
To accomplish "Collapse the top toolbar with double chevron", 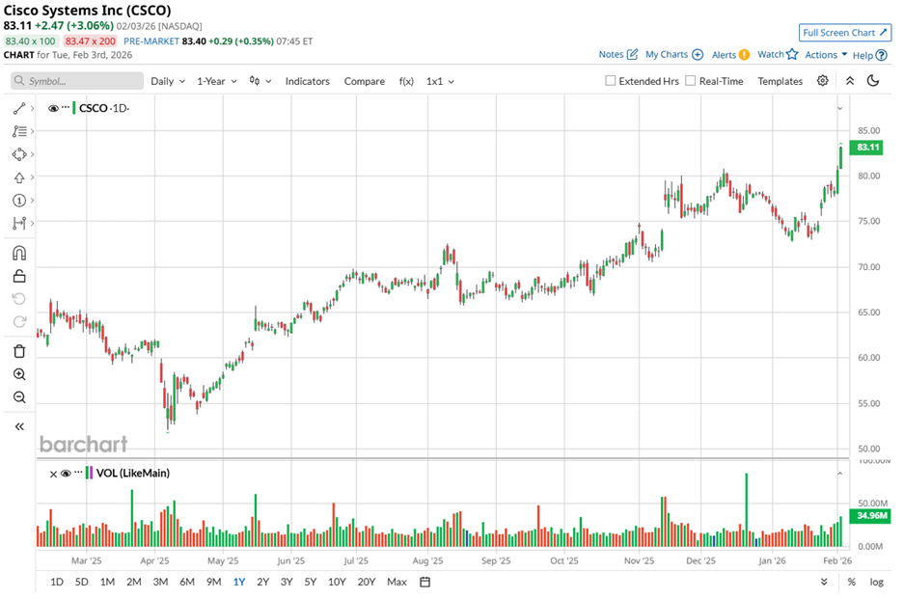I will pos(850,81).
